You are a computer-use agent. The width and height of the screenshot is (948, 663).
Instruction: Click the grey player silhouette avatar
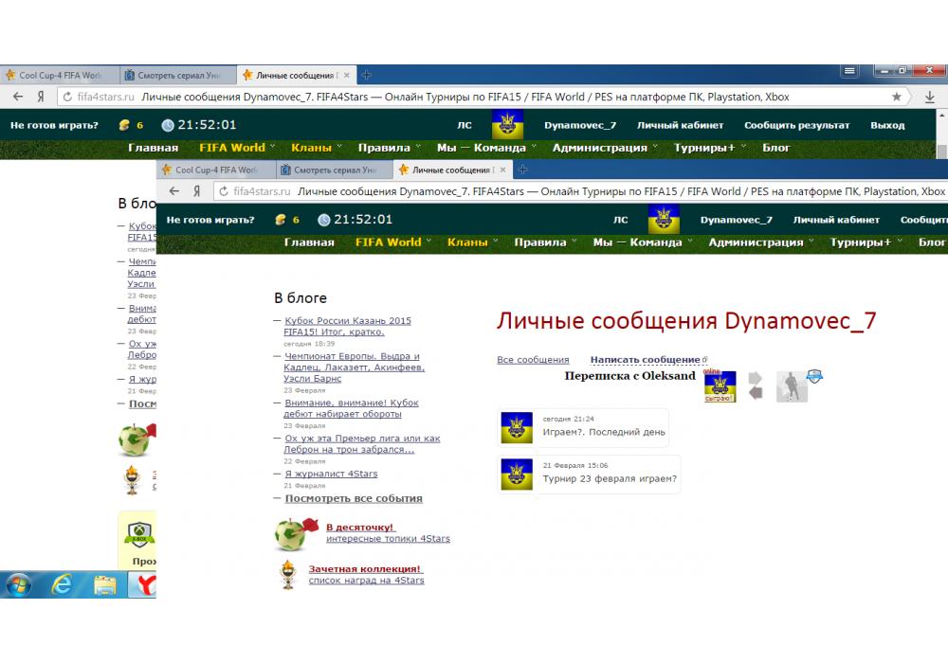(791, 385)
